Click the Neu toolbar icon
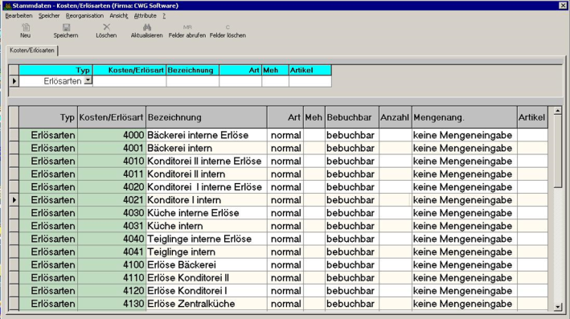This screenshot has height=319, width=570. (x=26, y=27)
